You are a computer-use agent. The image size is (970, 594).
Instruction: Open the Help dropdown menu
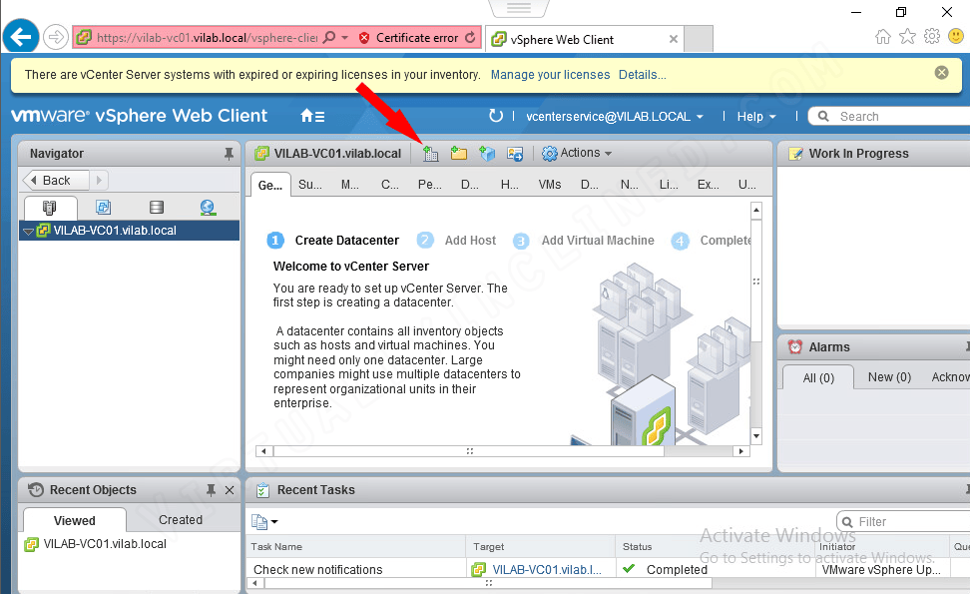point(756,117)
